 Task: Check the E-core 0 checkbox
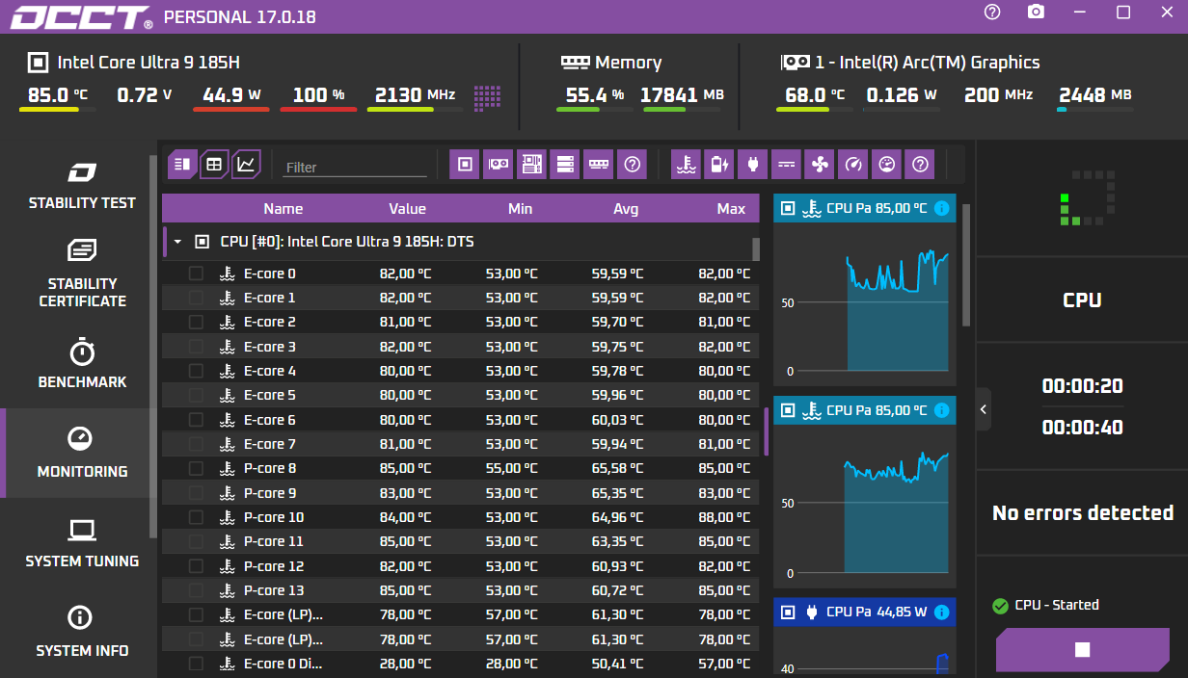[197, 274]
